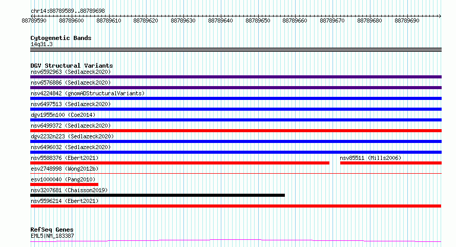Image resolution: width=456 pixels, height=247 pixels.
Task: Click the blue bar under nsv6496032
Action: tap(236, 152)
